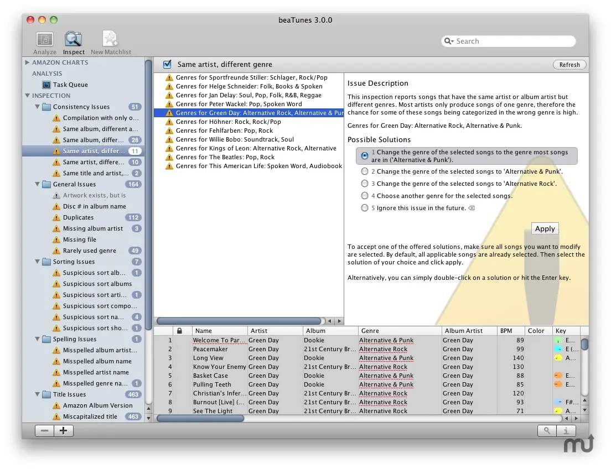Select the Duplicates inspection warning
The image size is (611, 469).
pyautogui.click(x=79, y=217)
